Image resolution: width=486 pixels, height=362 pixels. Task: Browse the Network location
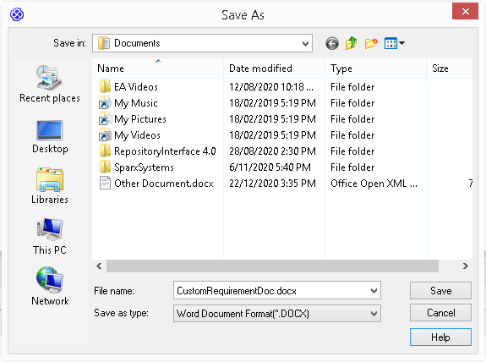coord(50,287)
